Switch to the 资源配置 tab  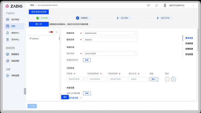tap(189, 43)
